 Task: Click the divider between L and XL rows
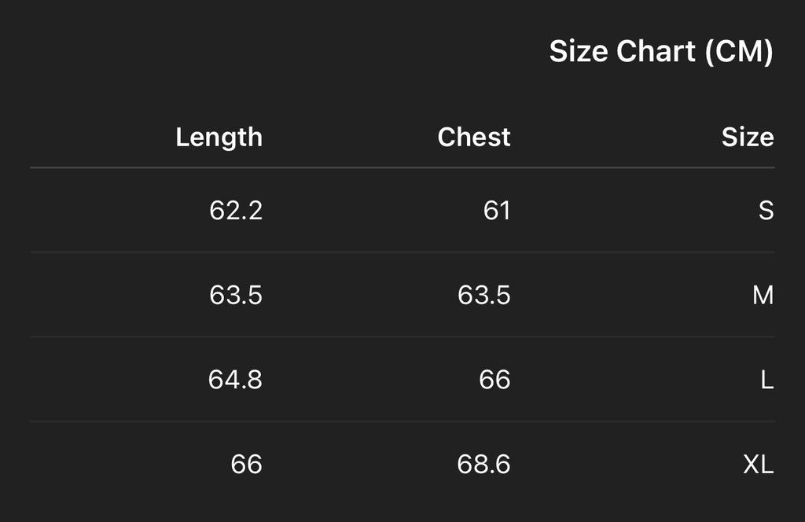[402, 421]
